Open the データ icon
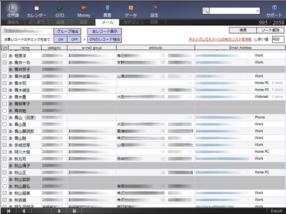The width and height of the screenshot is (286, 214). click(x=131, y=8)
